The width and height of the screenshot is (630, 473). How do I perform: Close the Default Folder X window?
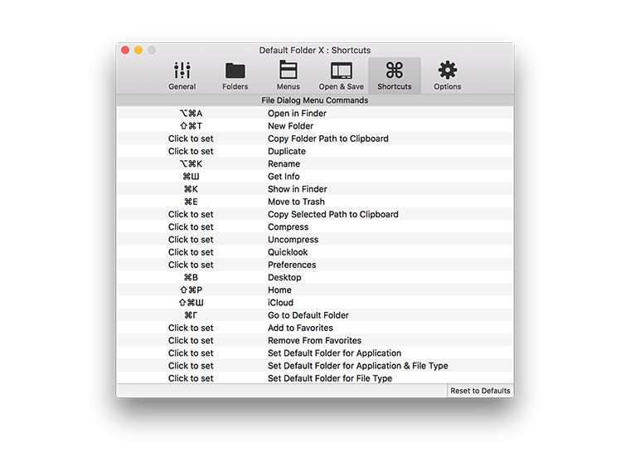click(125, 50)
